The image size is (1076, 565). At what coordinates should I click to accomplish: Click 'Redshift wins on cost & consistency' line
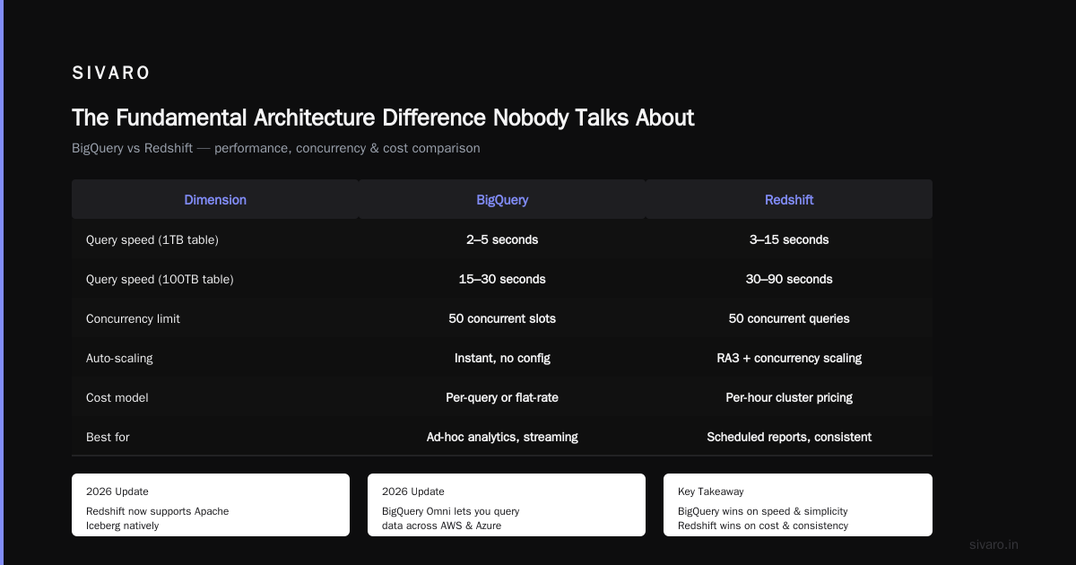coord(763,526)
